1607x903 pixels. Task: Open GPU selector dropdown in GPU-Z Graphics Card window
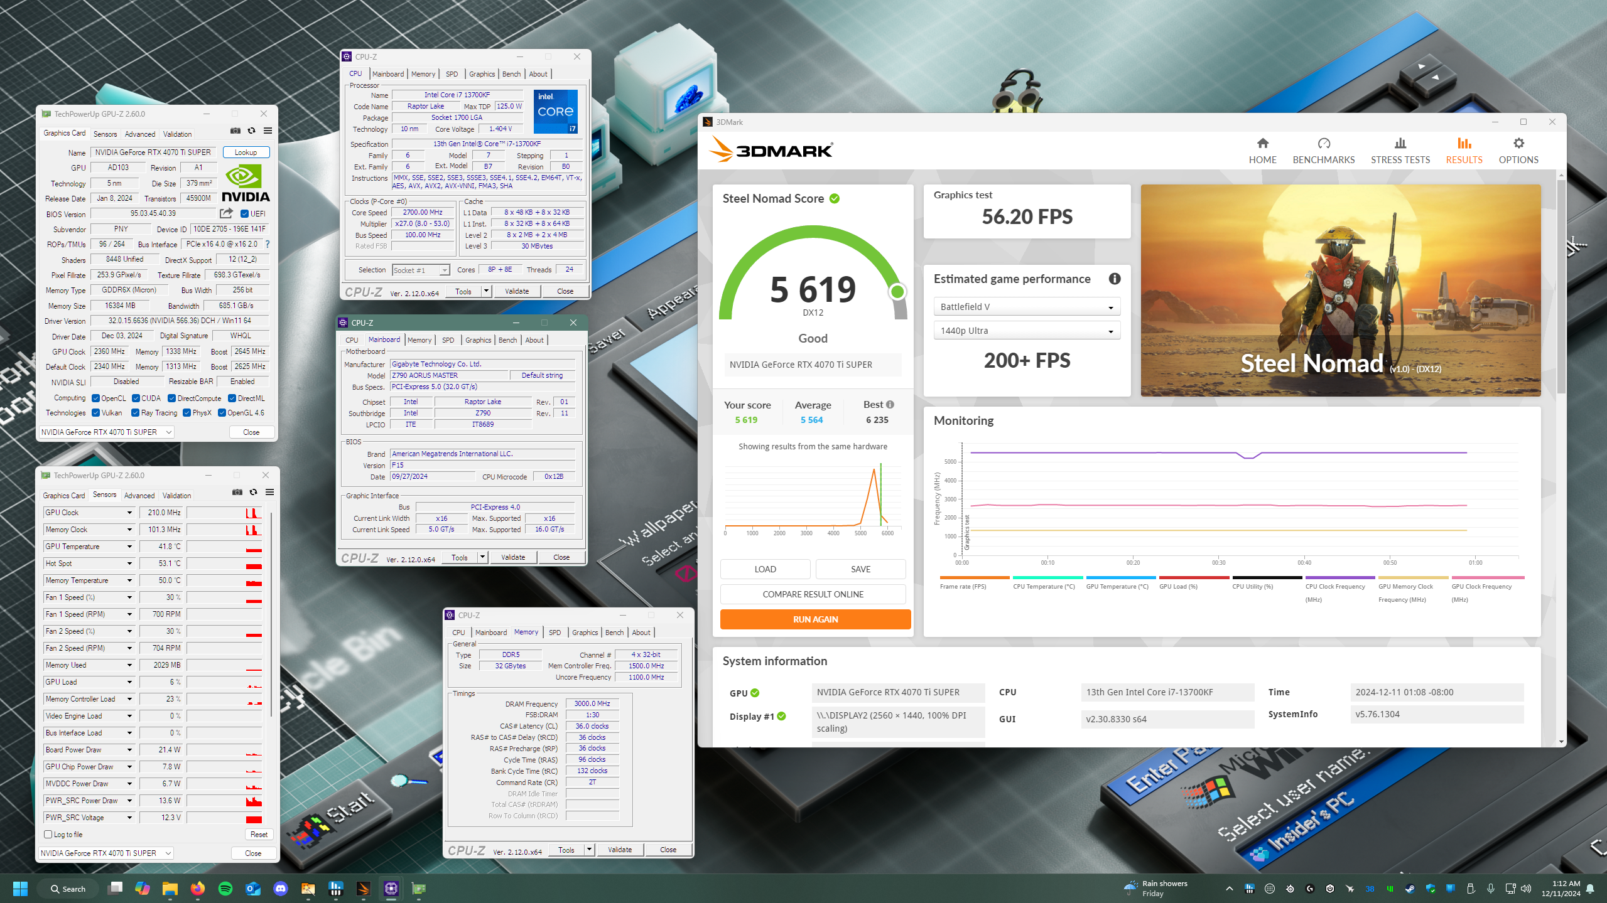pos(106,432)
